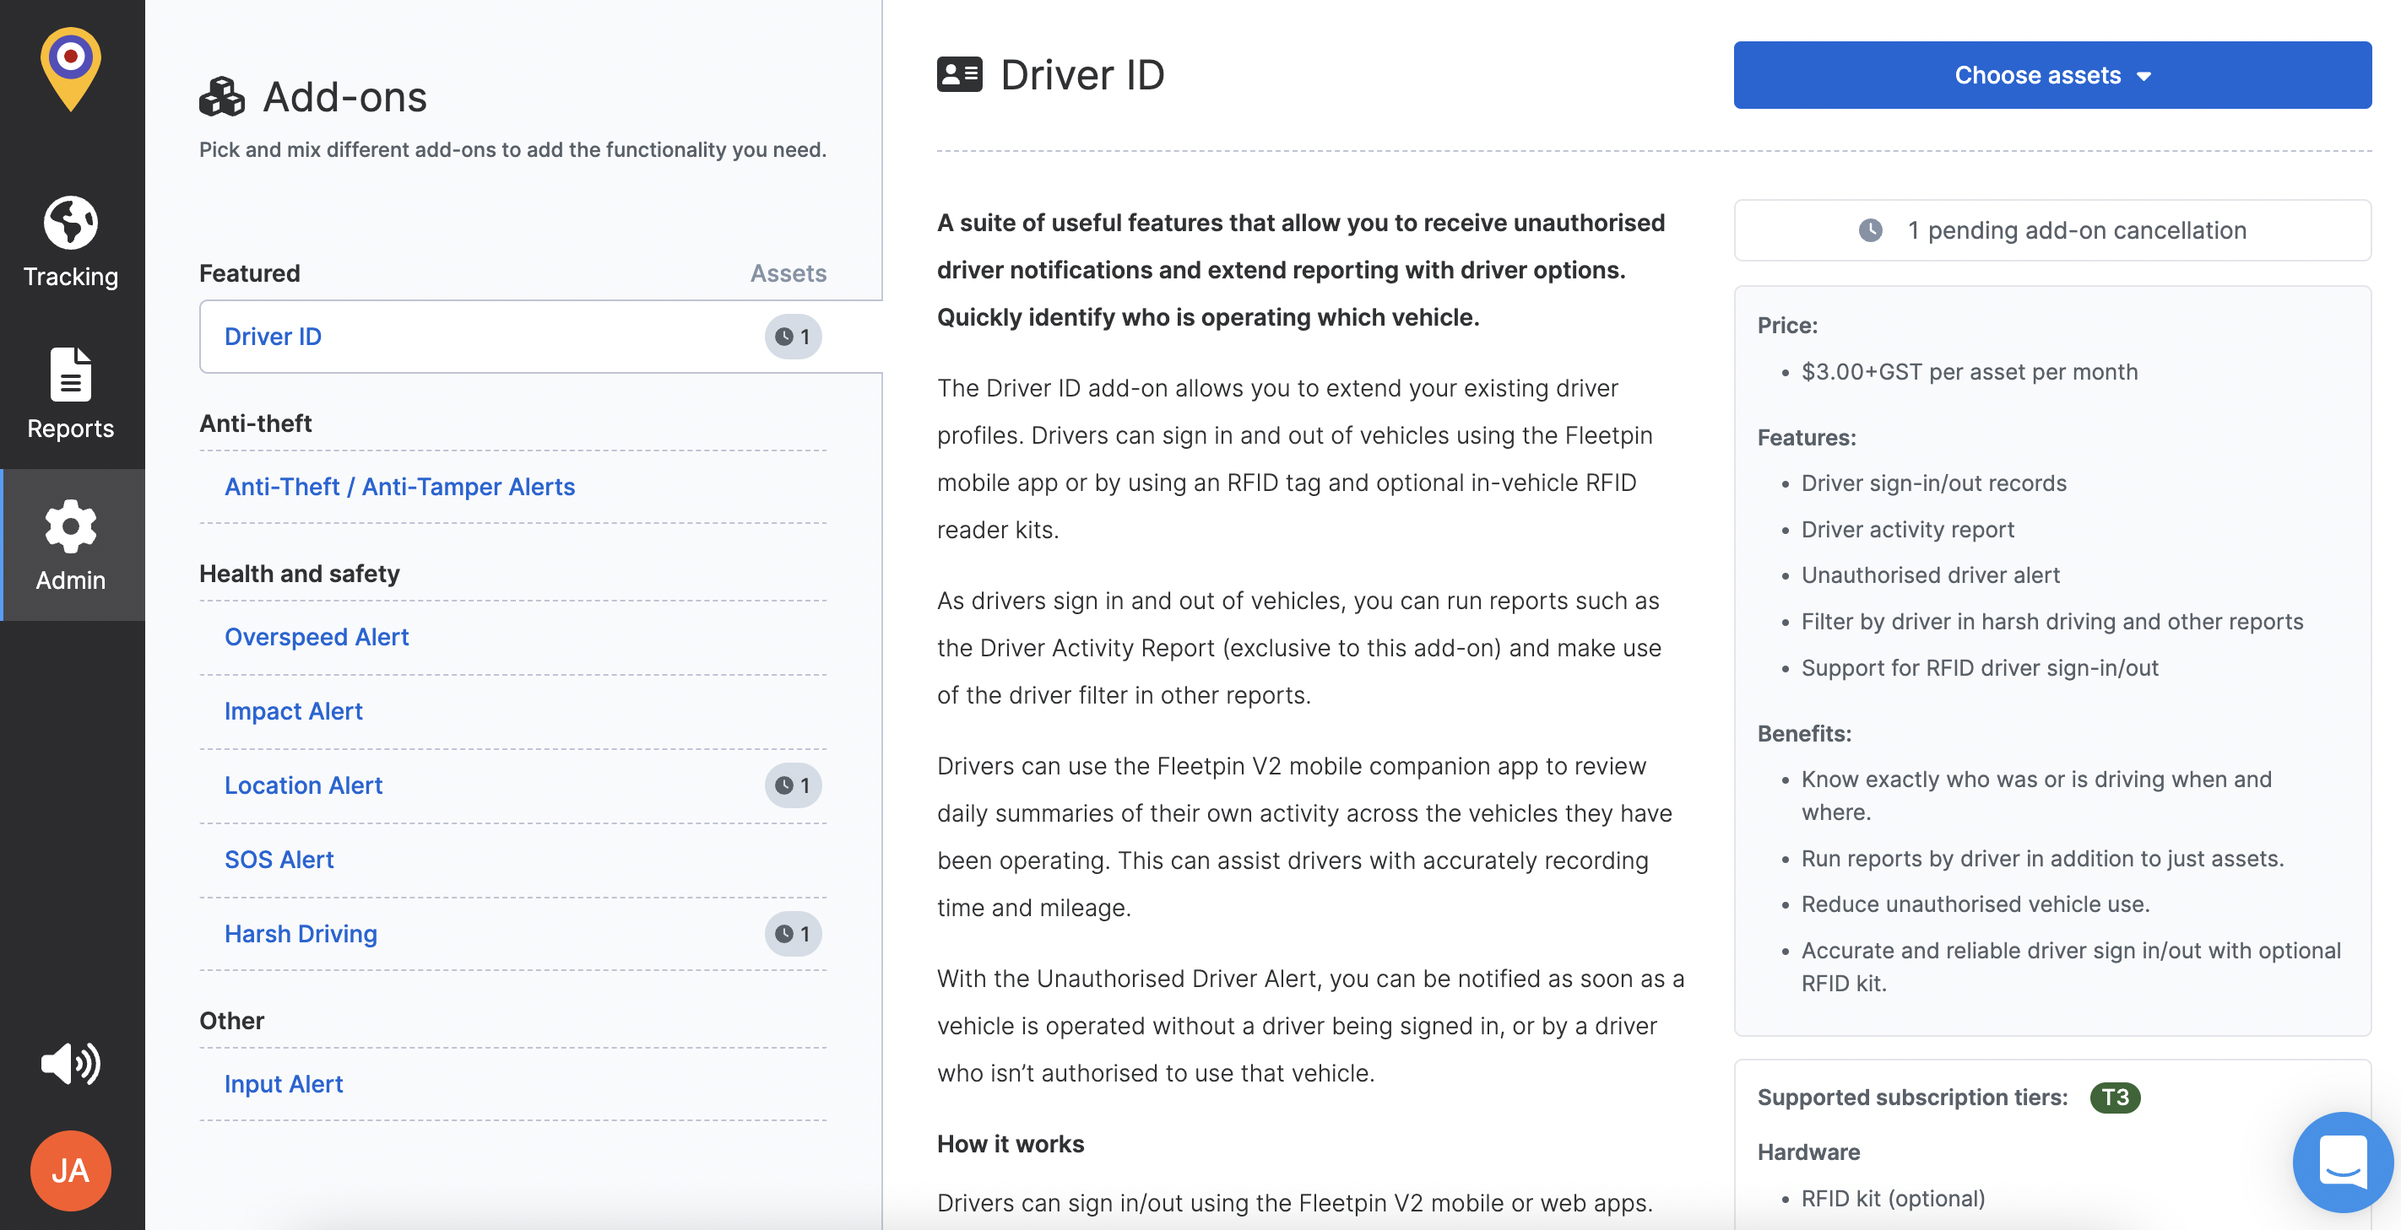
Task: Click the Driver ID card icon in heading
Action: click(x=959, y=74)
